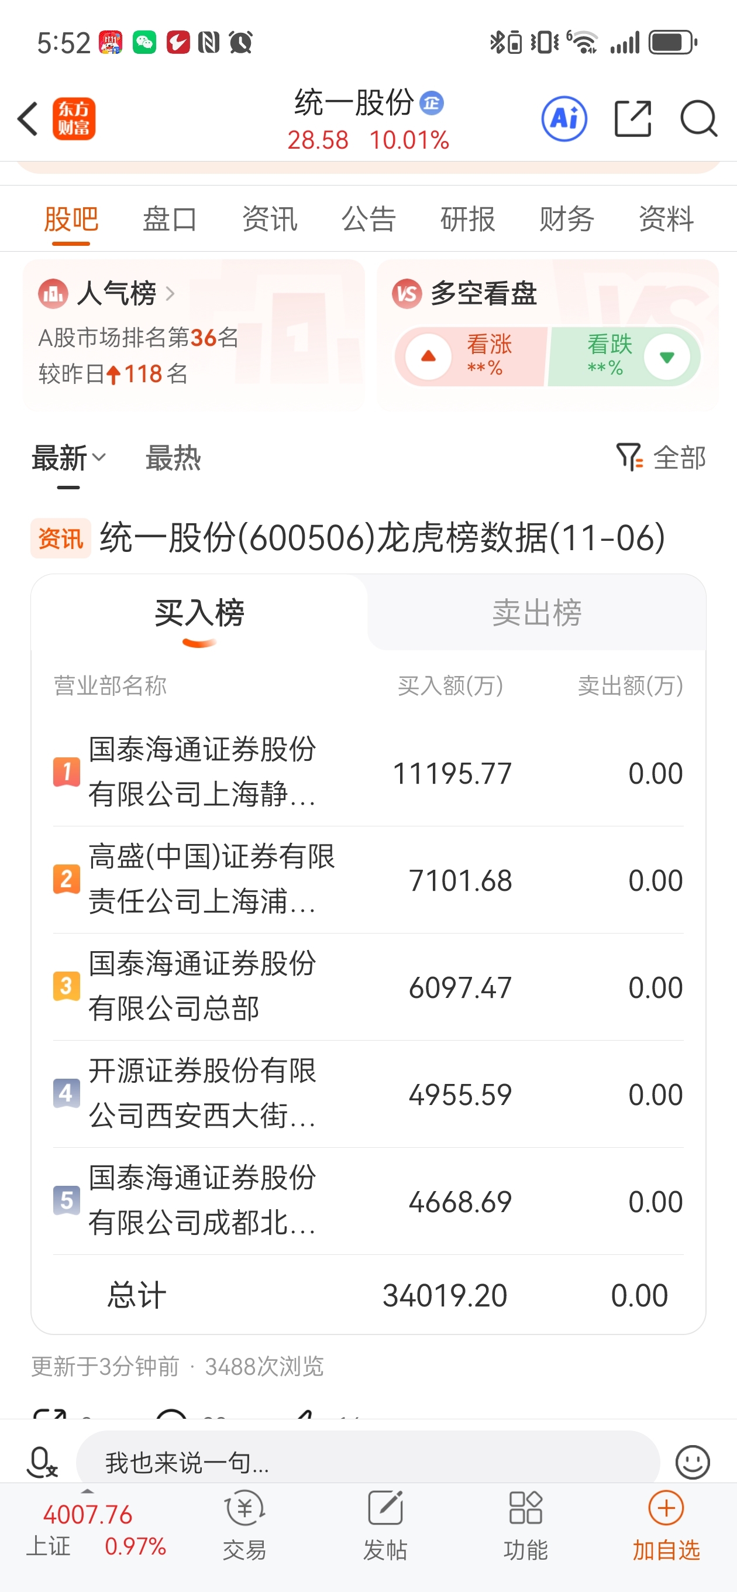This screenshot has width=737, height=1592.
Task: Tap the emoji smiley icon
Action: (x=693, y=1462)
